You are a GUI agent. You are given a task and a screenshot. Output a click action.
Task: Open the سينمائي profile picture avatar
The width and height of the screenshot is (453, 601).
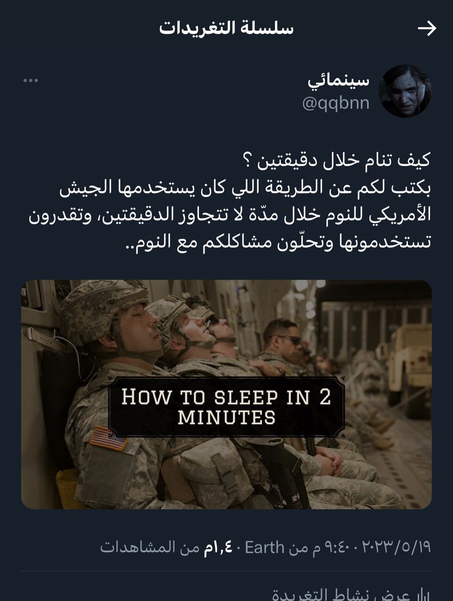point(405,91)
